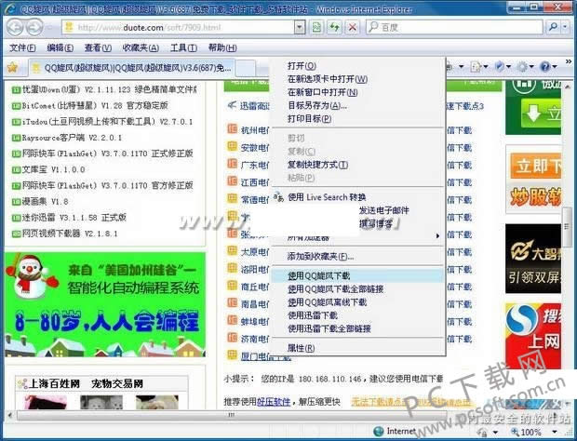Click the browser Forward arrow button
Image resolution: width=577 pixels, height=441 pixels.
34,27
